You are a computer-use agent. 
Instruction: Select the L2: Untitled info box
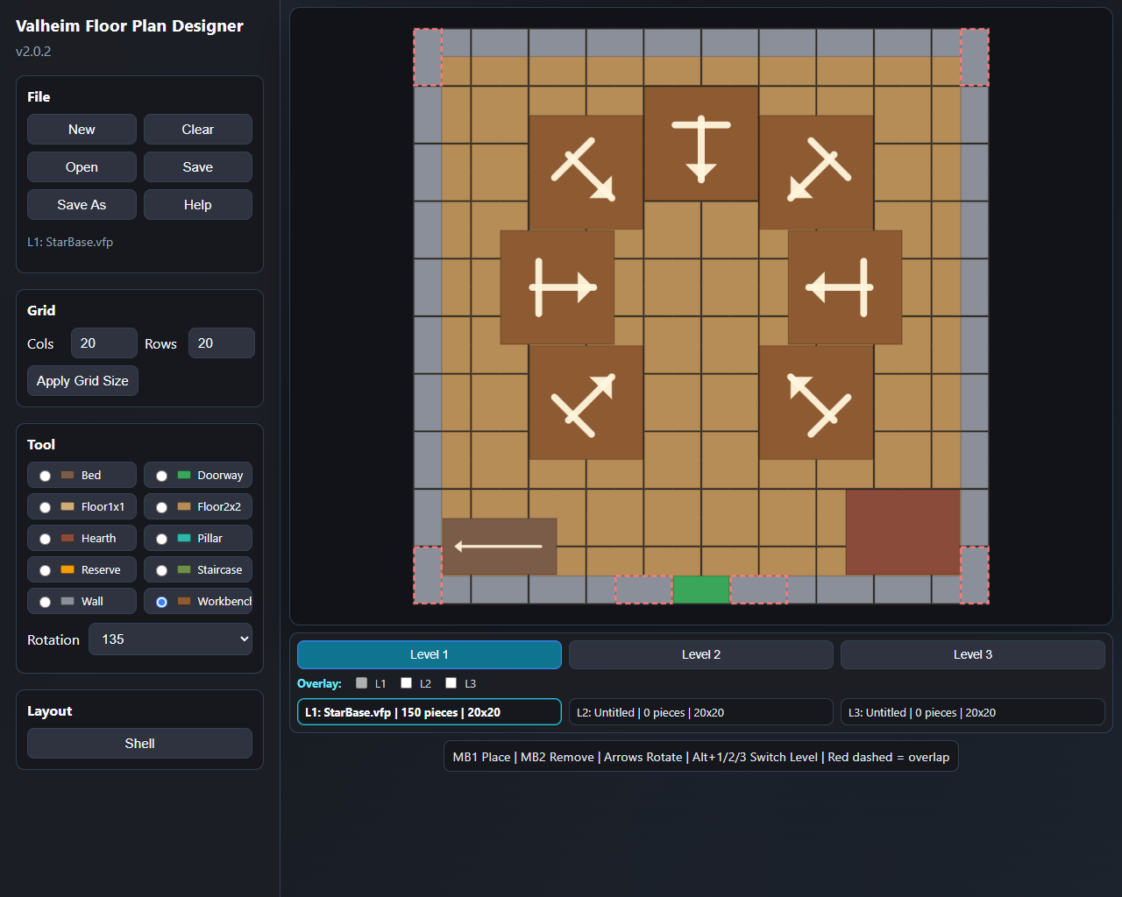[x=701, y=712]
